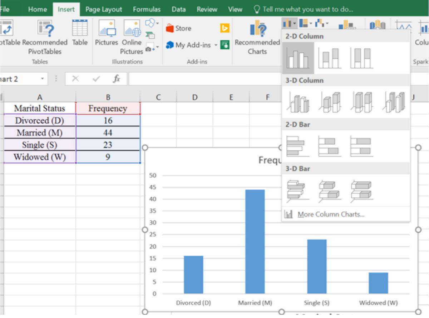
Task: Select column B header
Action: point(108,97)
